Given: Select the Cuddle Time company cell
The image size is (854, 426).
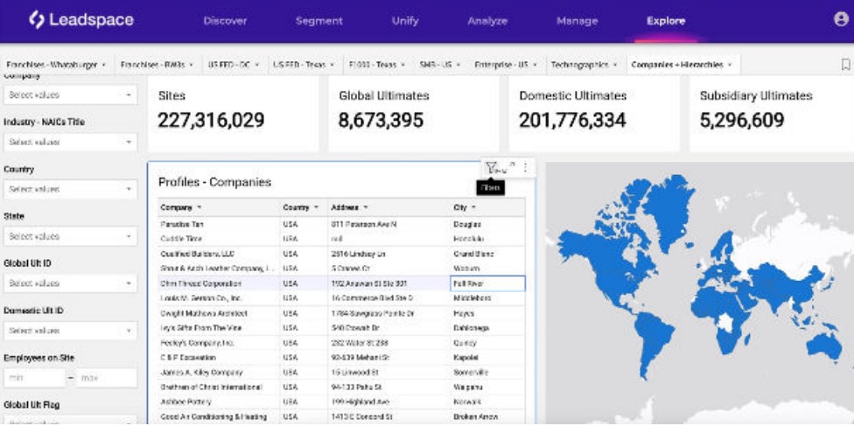Looking at the screenshot, I should point(220,239).
